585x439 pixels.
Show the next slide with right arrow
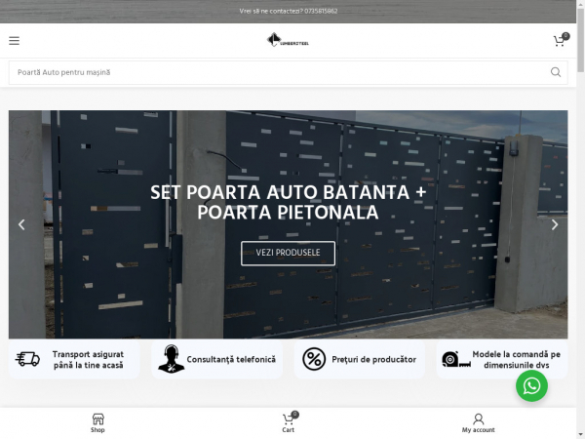[555, 224]
